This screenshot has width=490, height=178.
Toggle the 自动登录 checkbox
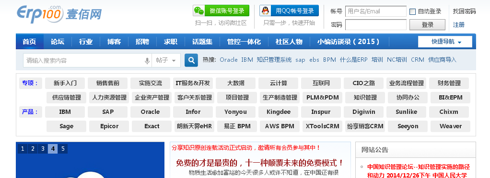(412, 11)
